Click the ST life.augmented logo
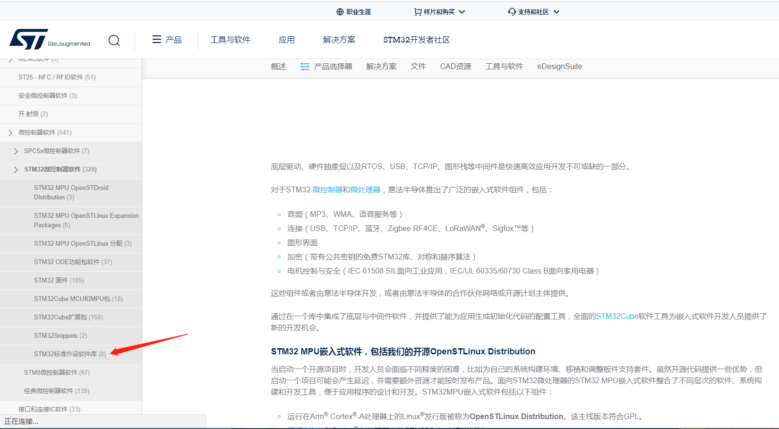 [50, 40]
